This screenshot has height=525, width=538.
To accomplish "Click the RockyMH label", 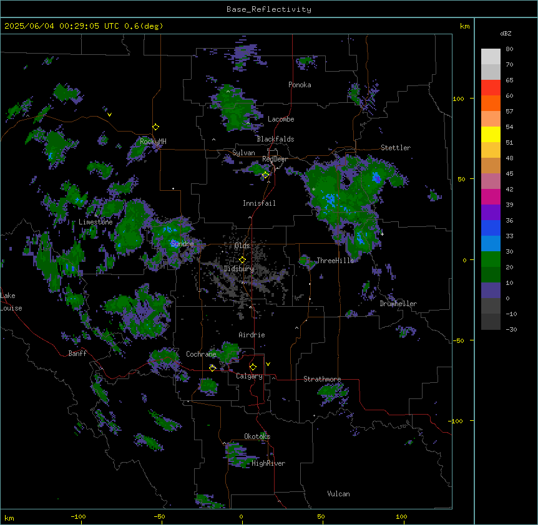I will pyautogui.click(x=153, y=142).
